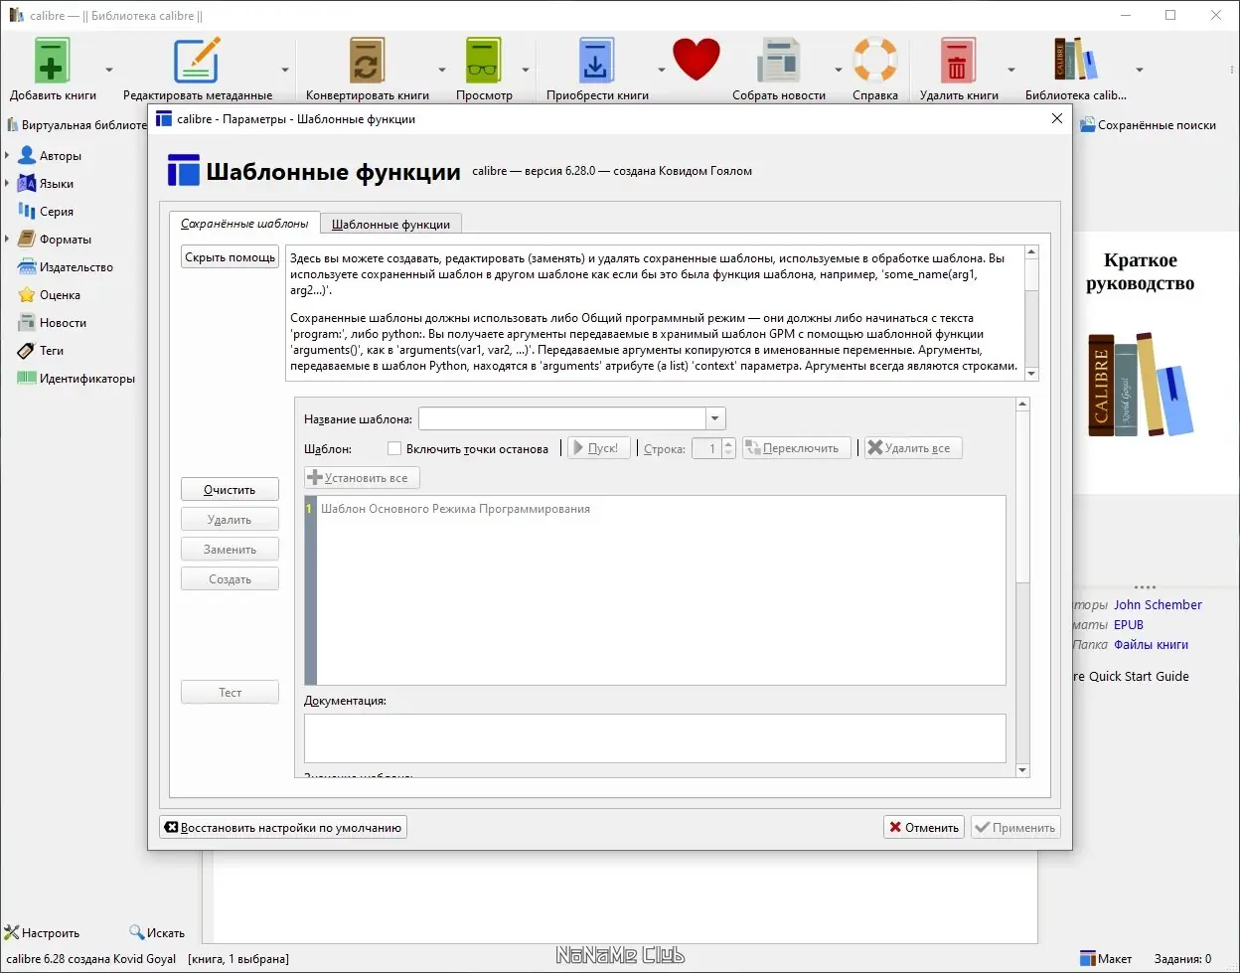Image resolution: width=1240 pixels, height=973 pixels.
Task: Click the Virtual library icon
Action: click(12, 125)
